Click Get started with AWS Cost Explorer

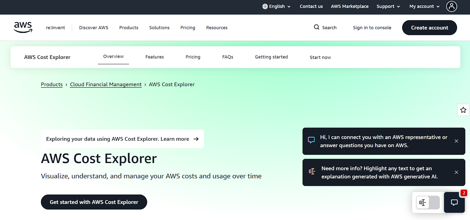94,202
